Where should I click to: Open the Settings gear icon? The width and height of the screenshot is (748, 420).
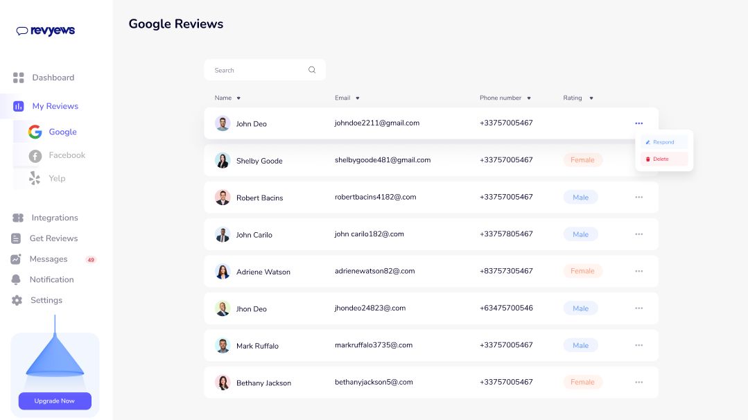click(19, 300)
